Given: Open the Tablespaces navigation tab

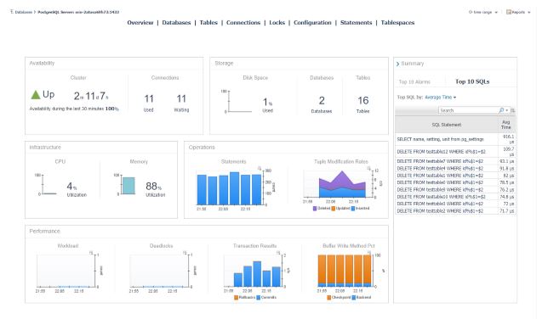Looking at the screenshot, I should (397, 23).
